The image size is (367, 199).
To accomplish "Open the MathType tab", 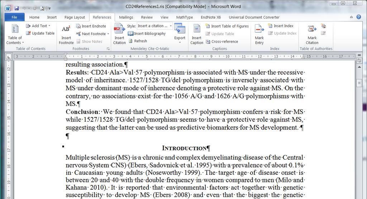I will click(x=185, y=17).
